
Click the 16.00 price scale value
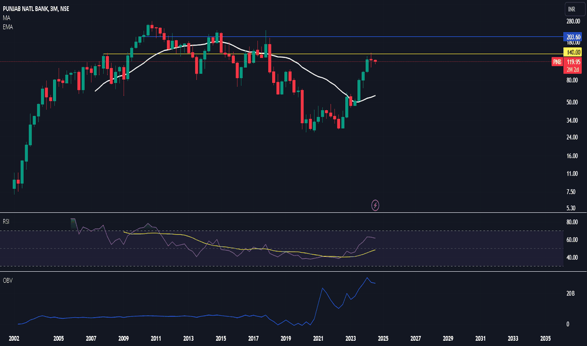(x=572, y=156)
